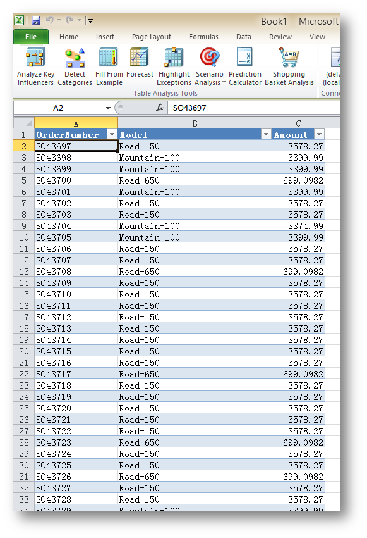Open the Undo history dropdown arrow
The image size is (367, 538).
(59, 20)
